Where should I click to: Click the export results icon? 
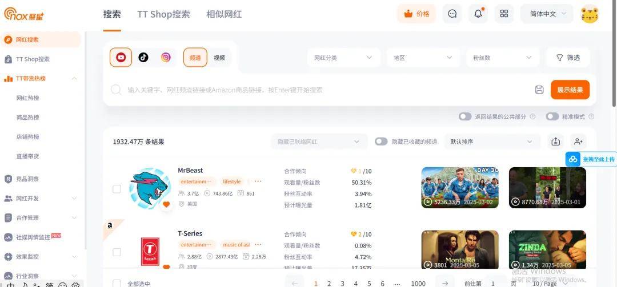tap(556, 142)
